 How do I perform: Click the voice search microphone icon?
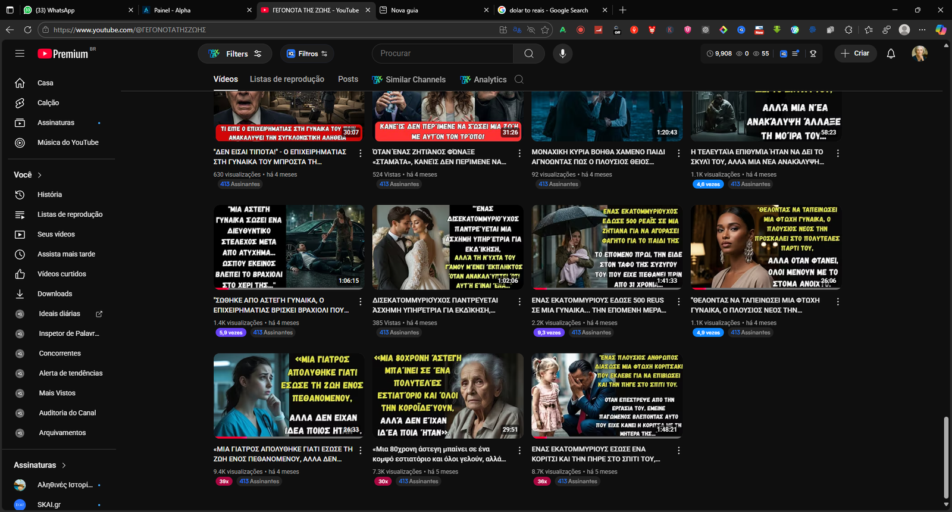click(x=562, y=54)
